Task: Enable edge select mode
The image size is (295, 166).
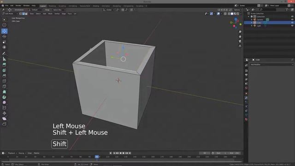Action: point(24,14)
